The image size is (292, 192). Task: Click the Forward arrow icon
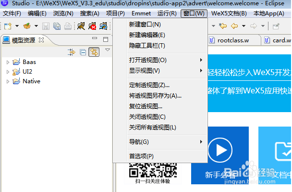(x=254, y=26)
